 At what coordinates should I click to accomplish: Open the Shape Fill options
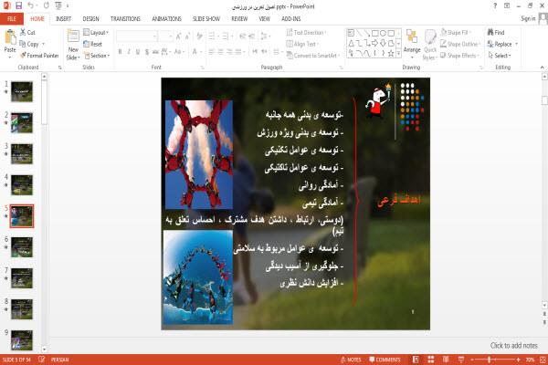point(456,33)
